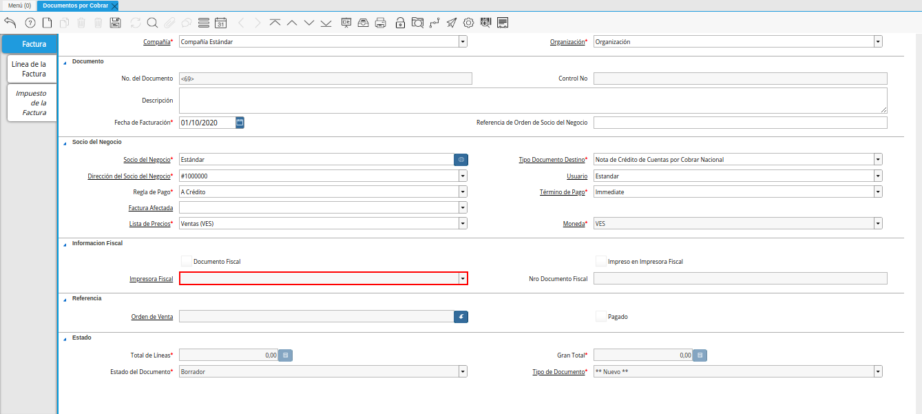Open the search magnifier icon

pyautogui.click(x=152, y=23)
